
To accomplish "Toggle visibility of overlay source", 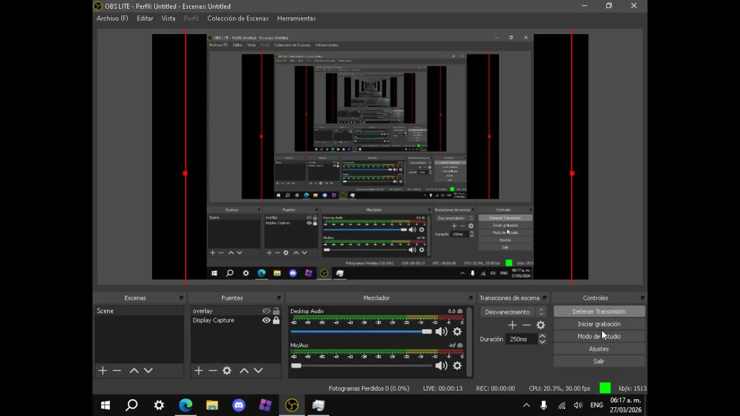I will click(x=267, y=311).
